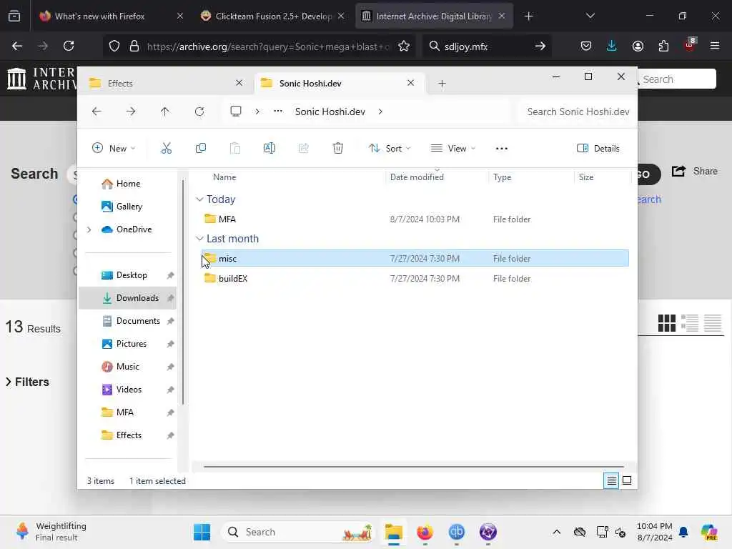Expand the Filters section on Internet Archive
This screenshot has width=732, height=549.
pos(28,382)
